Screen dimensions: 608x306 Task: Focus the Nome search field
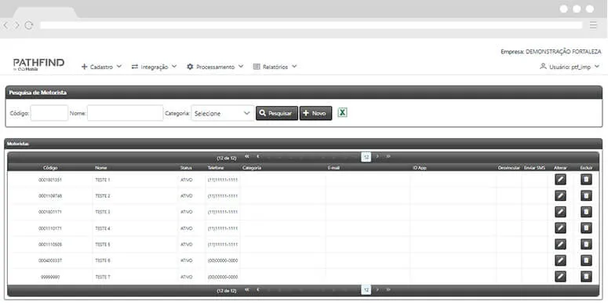tap(126, 113)
